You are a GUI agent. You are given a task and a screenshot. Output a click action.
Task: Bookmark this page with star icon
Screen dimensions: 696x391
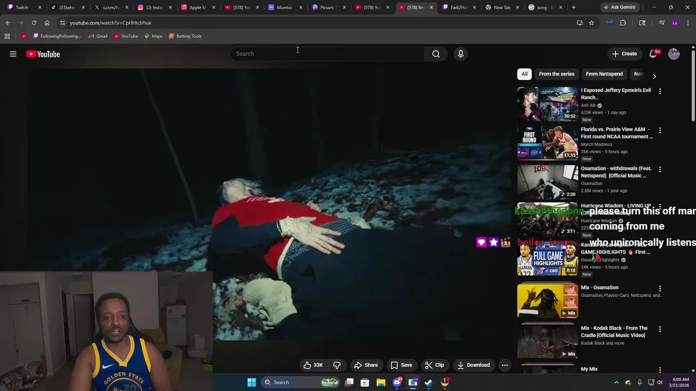point(592,23)
